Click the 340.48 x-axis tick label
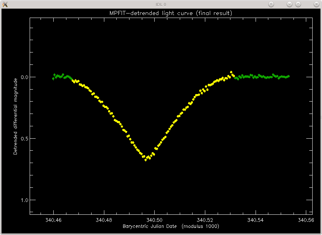 104,220
